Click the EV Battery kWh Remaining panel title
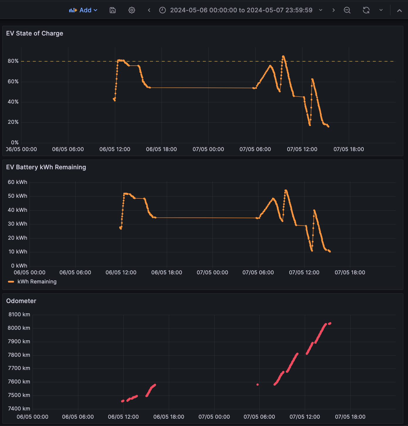Screen dimensions: 408x426 point(46,167)
